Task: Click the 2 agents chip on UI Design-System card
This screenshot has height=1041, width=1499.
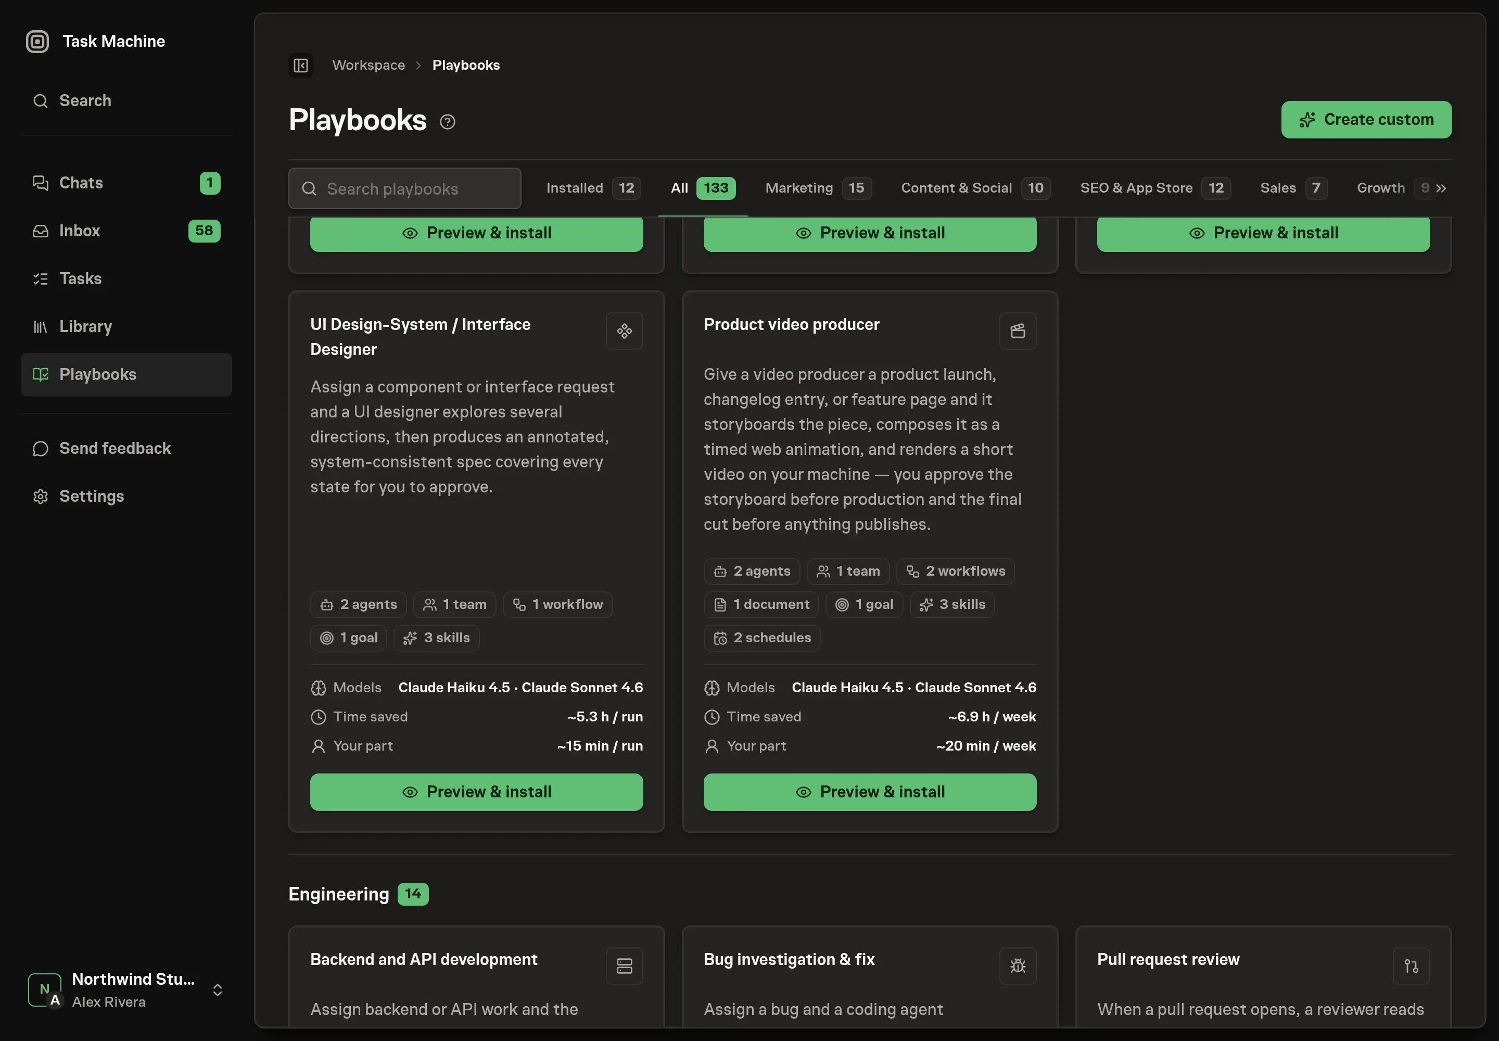Action: coord(358,605)
